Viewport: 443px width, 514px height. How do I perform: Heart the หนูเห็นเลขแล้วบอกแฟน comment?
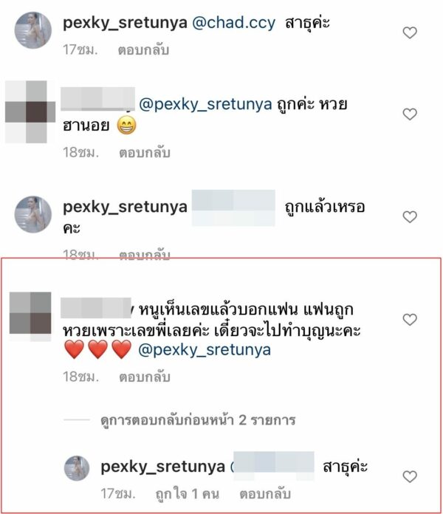410,319
